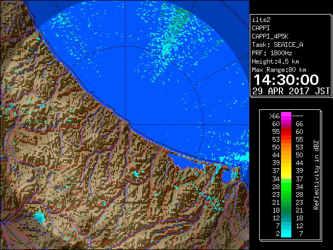Click the cyan echo patch south of radar center
The image size is (333, 250).
(136, 173)
